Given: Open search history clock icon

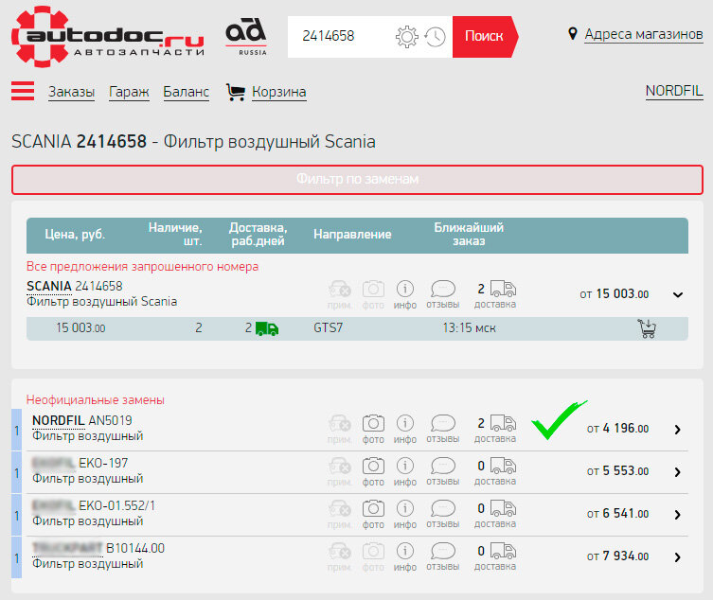Looking at the screenshot, I should tap(436, 37).
